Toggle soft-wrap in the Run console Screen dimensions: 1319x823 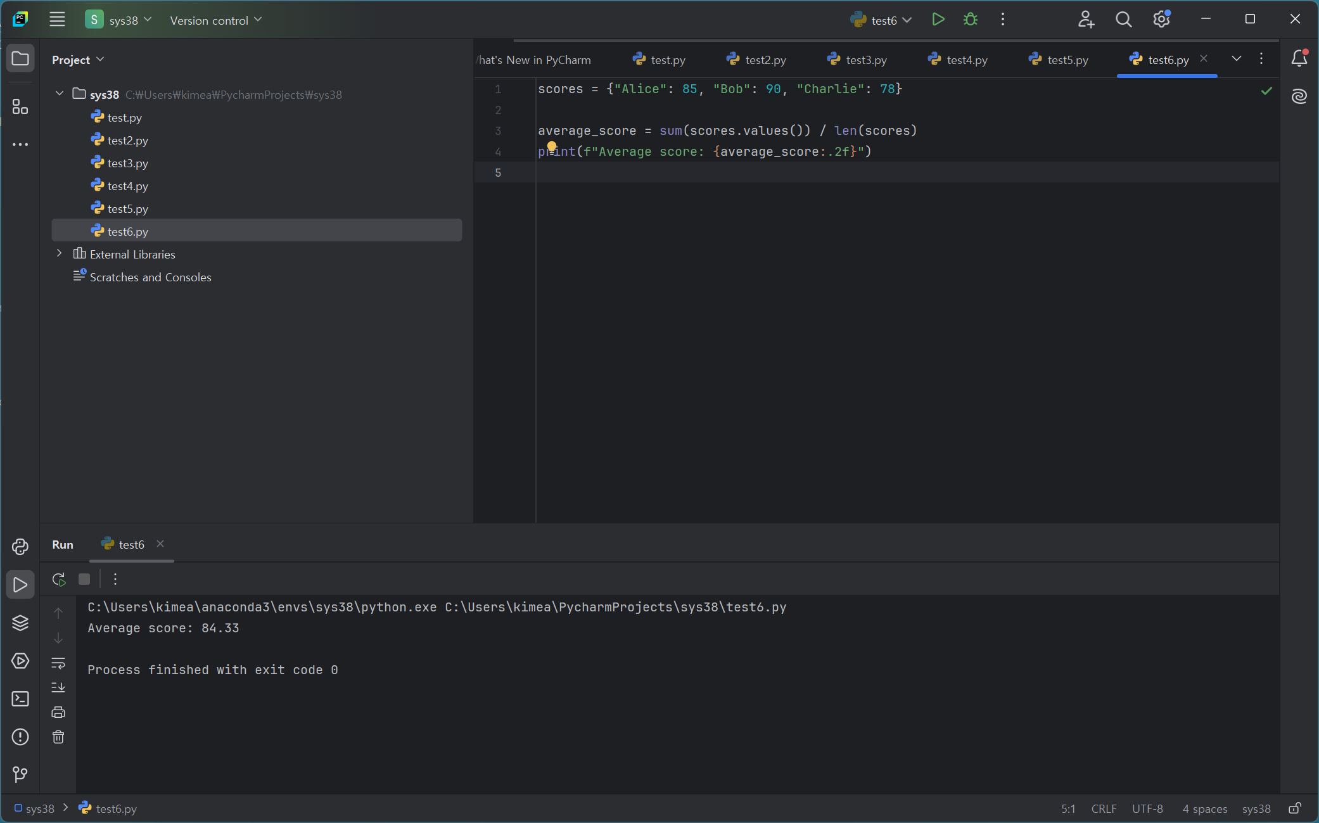click(x=58, y=663)
